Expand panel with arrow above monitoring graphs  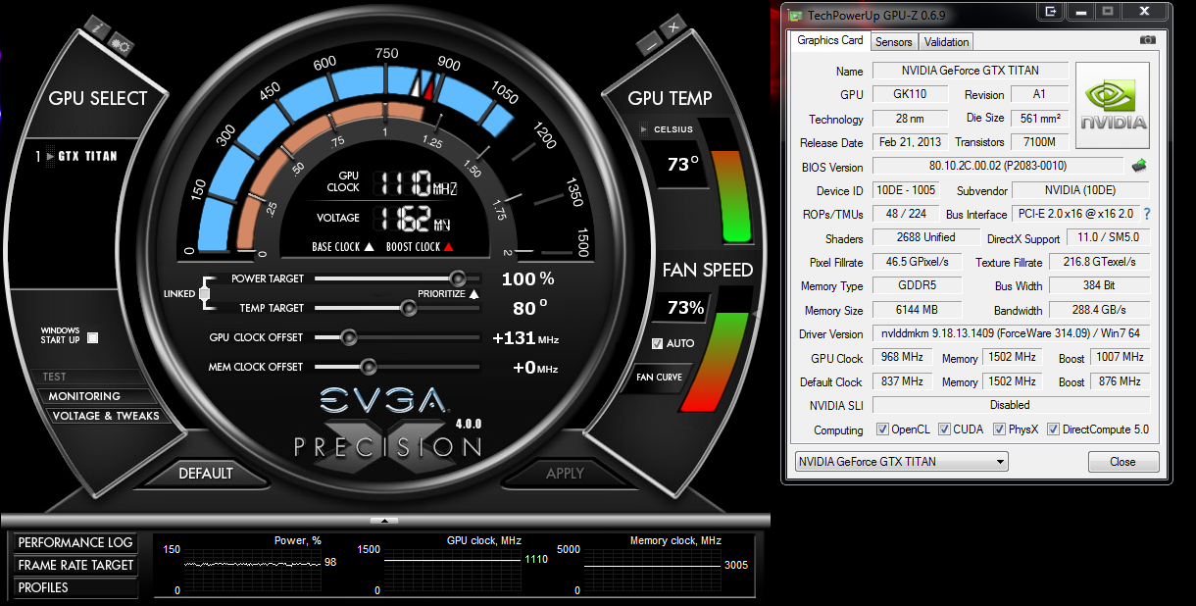coord(384,521)
